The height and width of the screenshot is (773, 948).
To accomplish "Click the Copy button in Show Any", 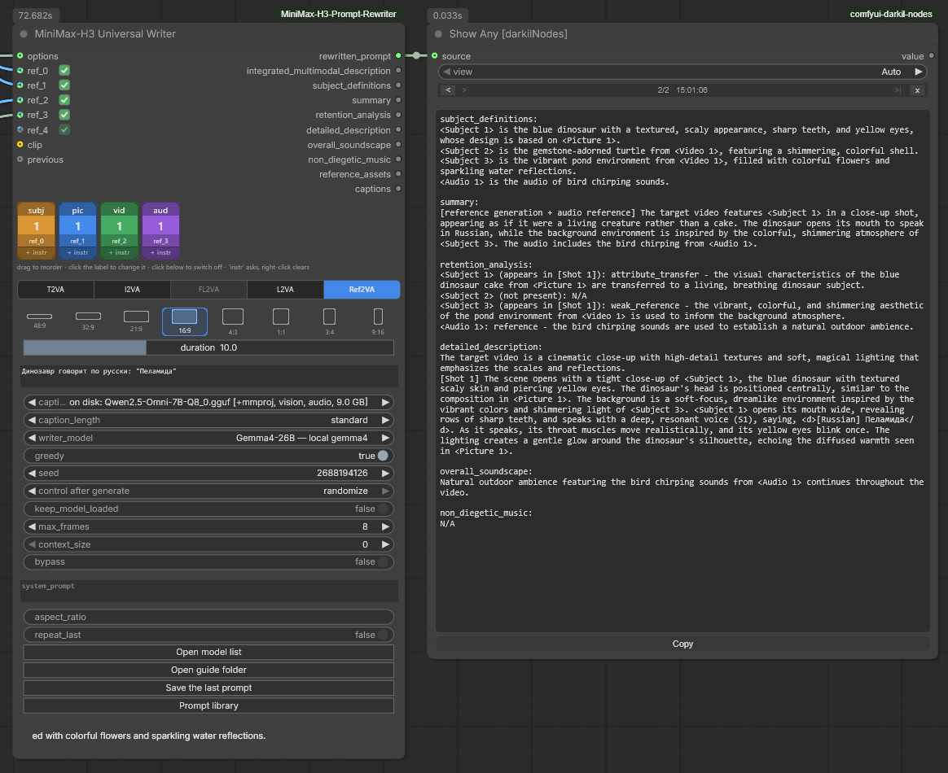I will 682,644.
